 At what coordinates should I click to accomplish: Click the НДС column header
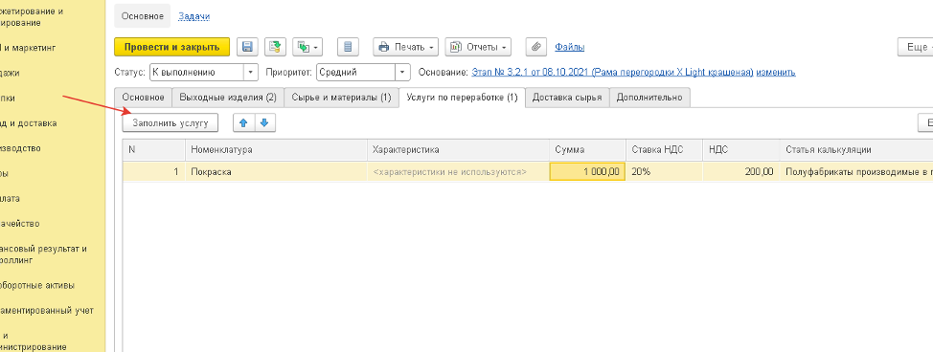[740, 150]
